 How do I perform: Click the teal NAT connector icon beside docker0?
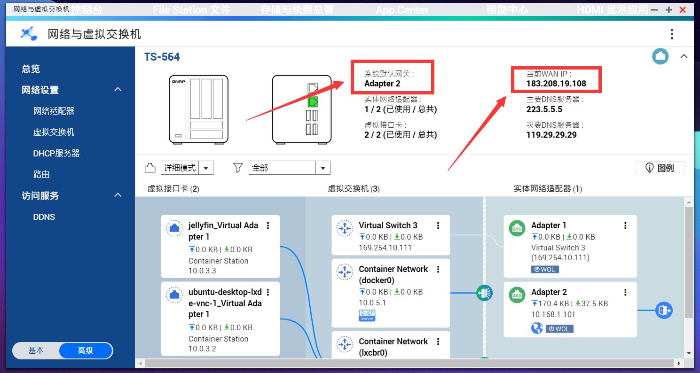tap(484, 293)
